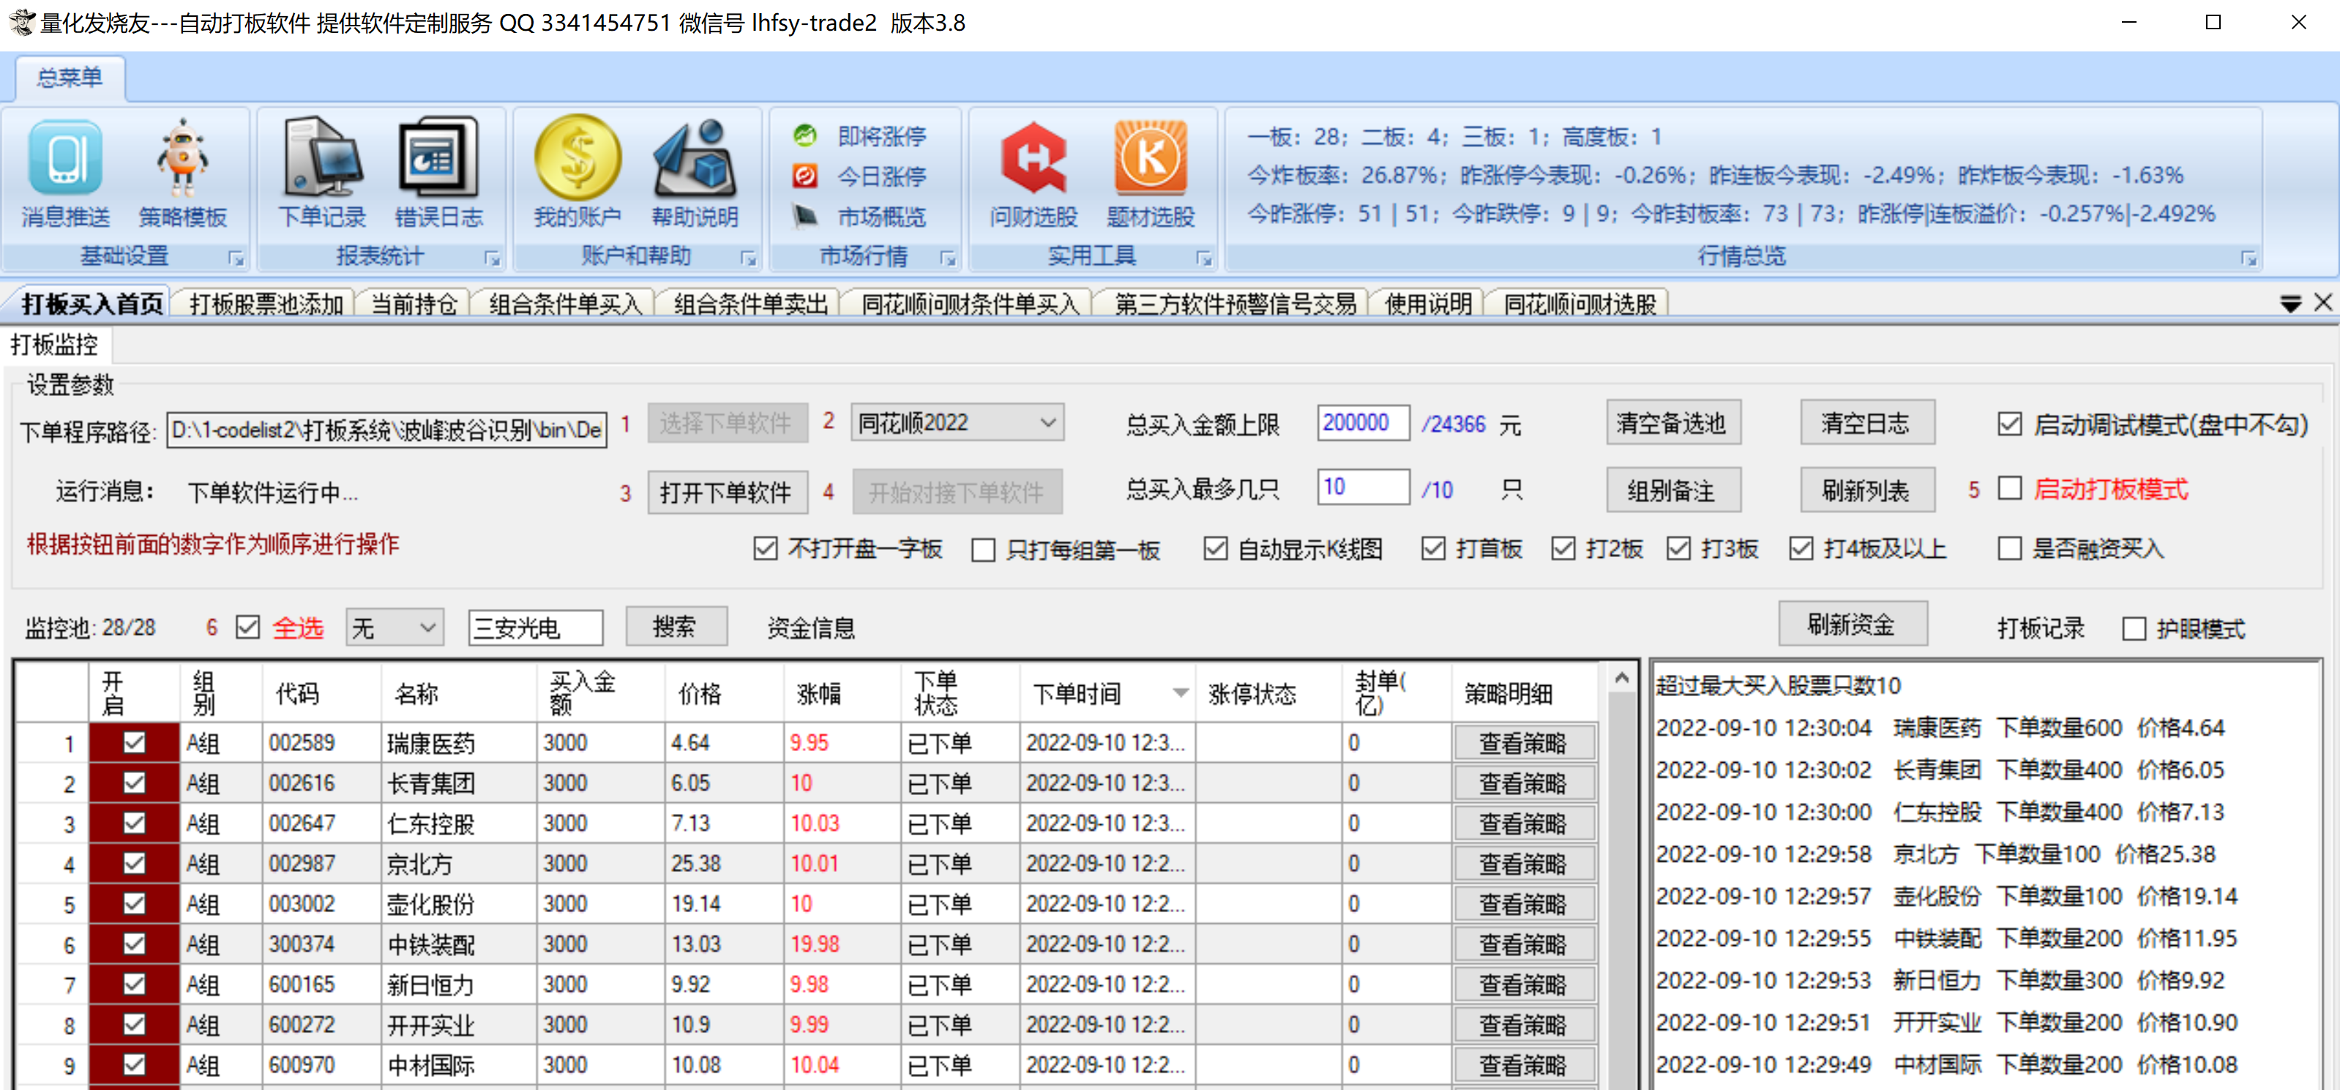This screenshot has width=2340, height=1090.
Task: Toggle 打2板 checkbox
Action: click(x=1563, y=548)
